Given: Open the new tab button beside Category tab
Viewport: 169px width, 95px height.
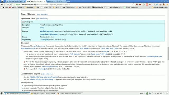Looking at the screenshot, I should tap(68, 1).
